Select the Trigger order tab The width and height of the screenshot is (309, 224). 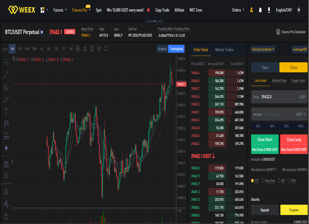tap(298, 81)
